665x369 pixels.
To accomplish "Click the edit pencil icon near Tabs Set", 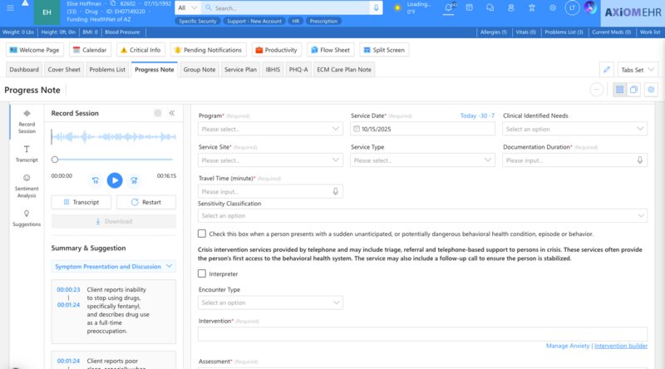I will pyautogui.click(x=607, y=70).
